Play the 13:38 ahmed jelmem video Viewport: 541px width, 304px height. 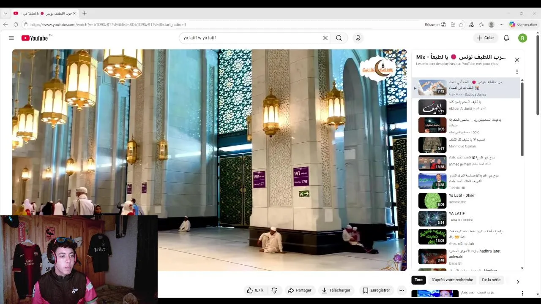pyautogui.click(x=466, y=163)
